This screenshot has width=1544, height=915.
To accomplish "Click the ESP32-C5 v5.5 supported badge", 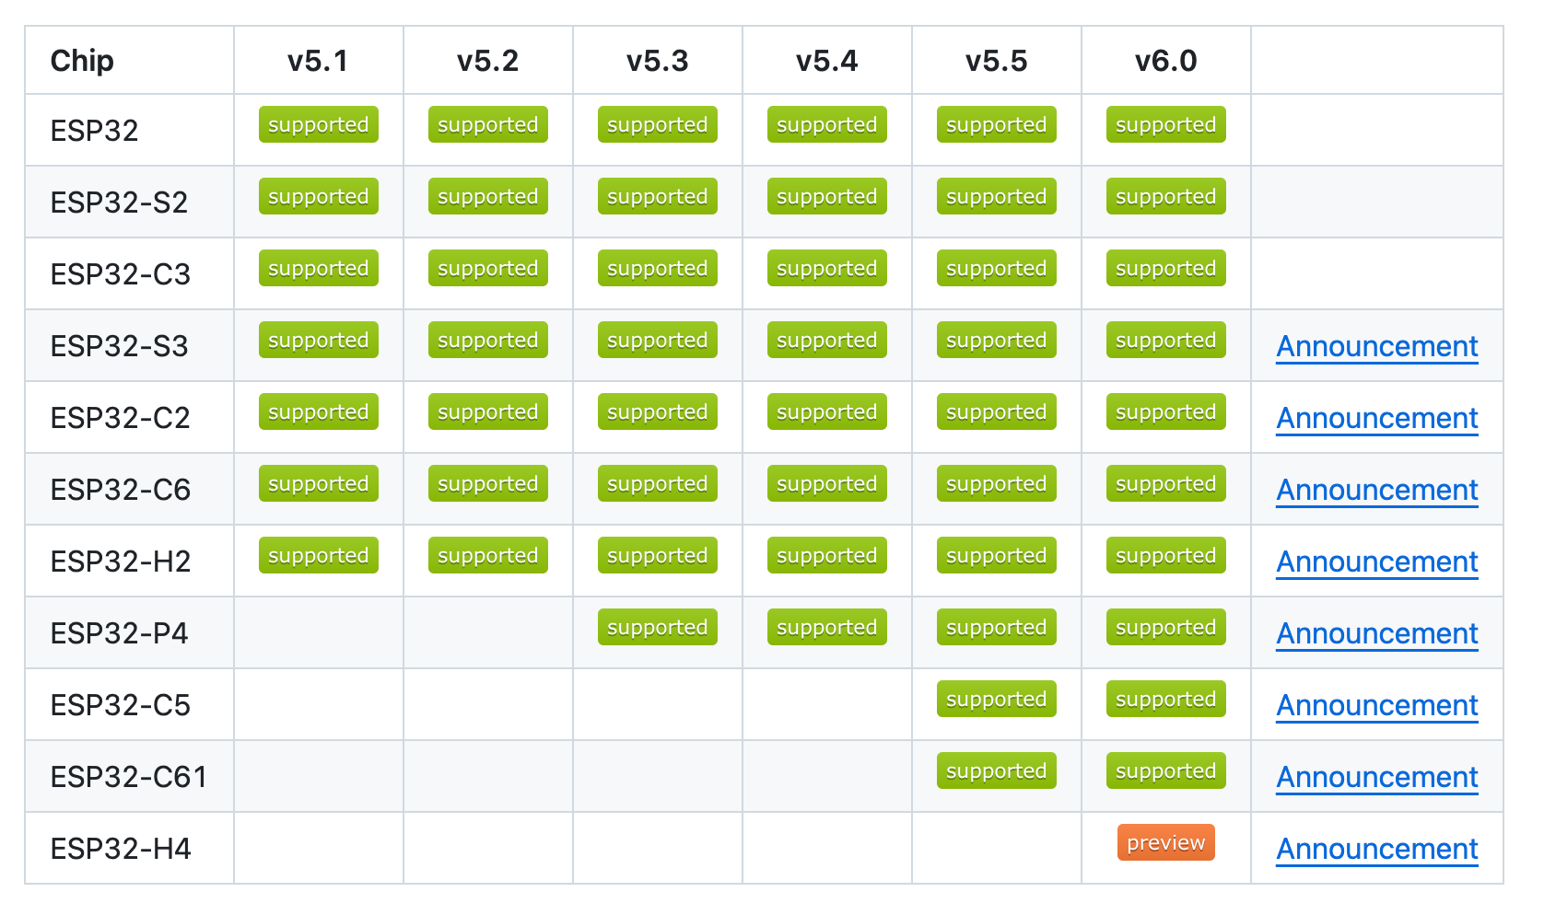I will pyautogui.click(x=997, y=699).
